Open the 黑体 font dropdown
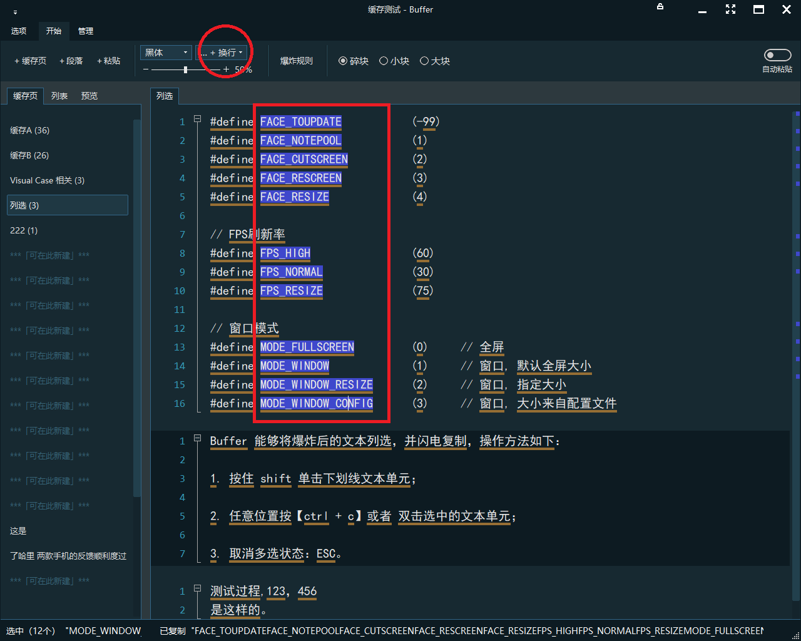The width and height of the screenshot is (801, 641). pyautogui.click(x=166, y=53)
